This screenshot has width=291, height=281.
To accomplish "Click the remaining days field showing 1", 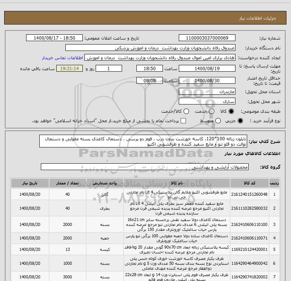I will coord(109,68).
